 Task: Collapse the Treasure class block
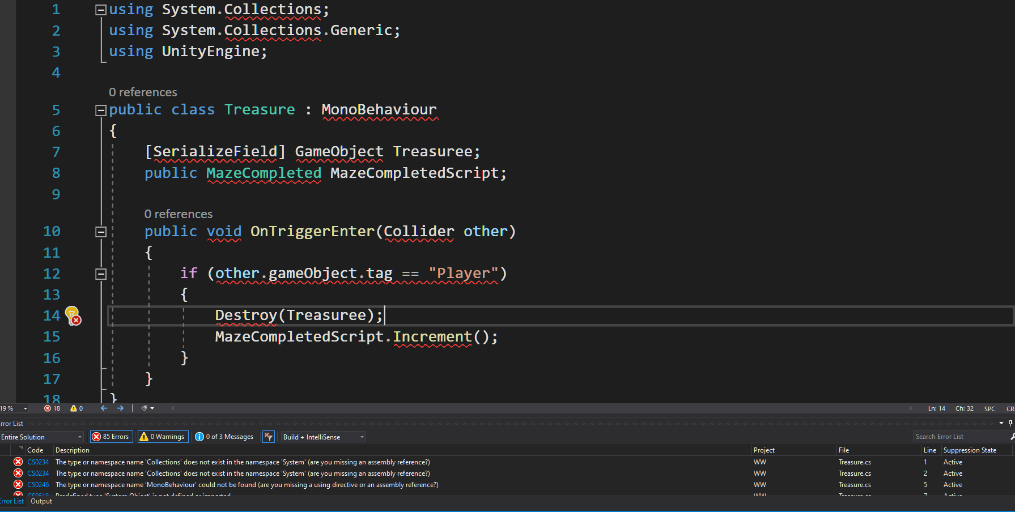pos(101,110)
